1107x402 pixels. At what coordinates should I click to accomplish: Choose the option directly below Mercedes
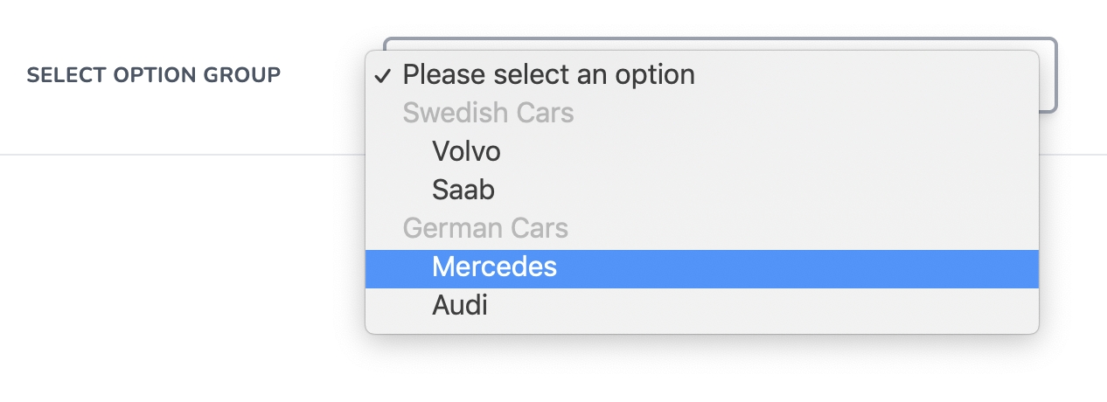tap(460, 305)
